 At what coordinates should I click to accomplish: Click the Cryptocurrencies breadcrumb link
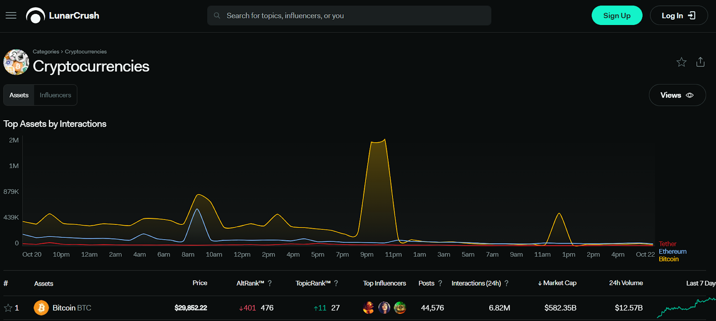tap(85, 52)
